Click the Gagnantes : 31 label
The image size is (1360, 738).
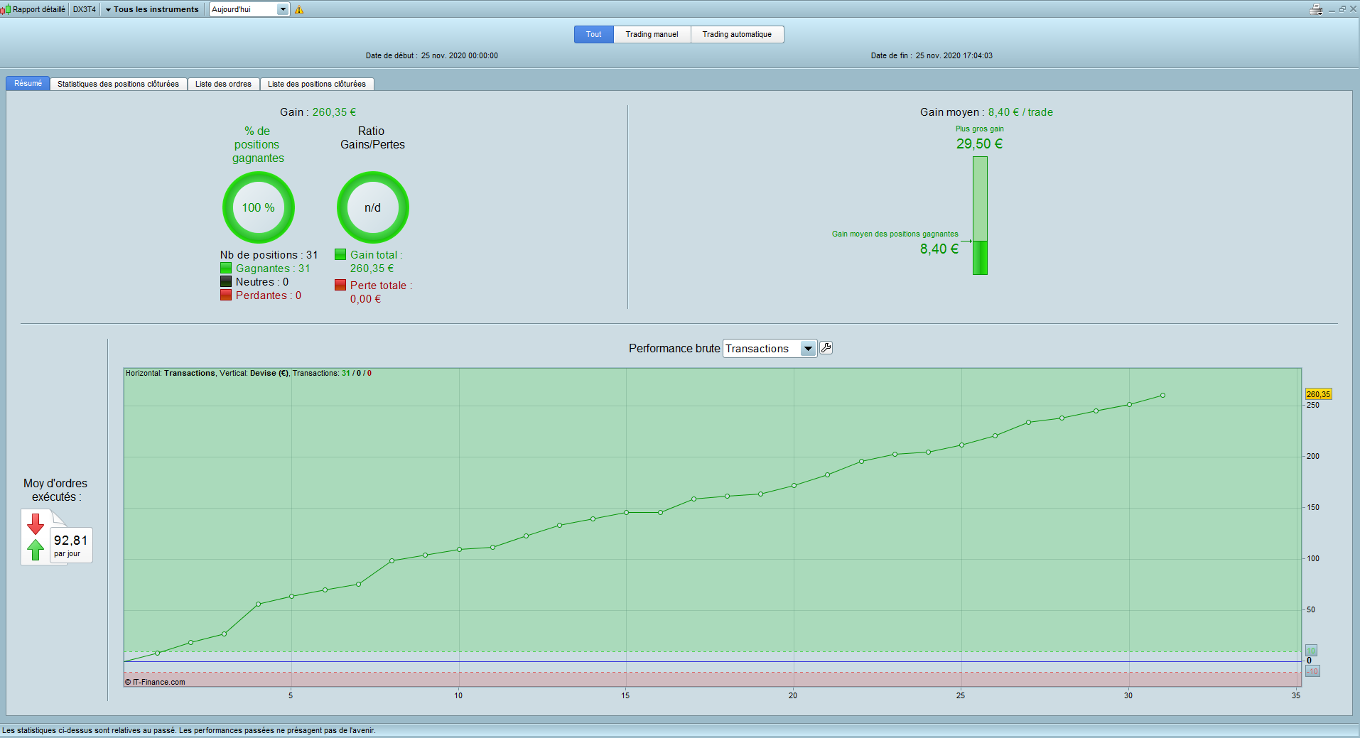coord(273,268)
